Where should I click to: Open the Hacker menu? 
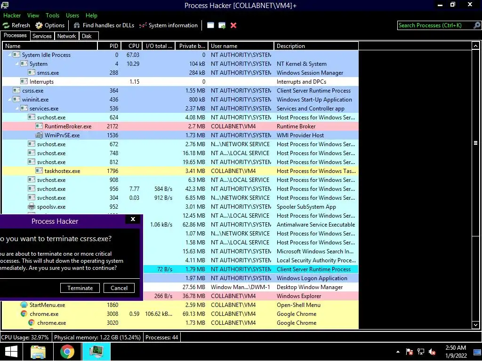click(x=12, y=16)
